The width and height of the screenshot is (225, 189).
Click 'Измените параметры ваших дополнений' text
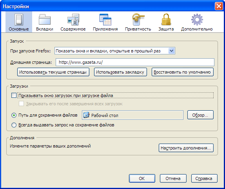[x=50, y=146]
